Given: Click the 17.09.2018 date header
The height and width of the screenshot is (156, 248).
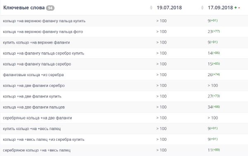Looking at the screenshot, I should point(220,7).
